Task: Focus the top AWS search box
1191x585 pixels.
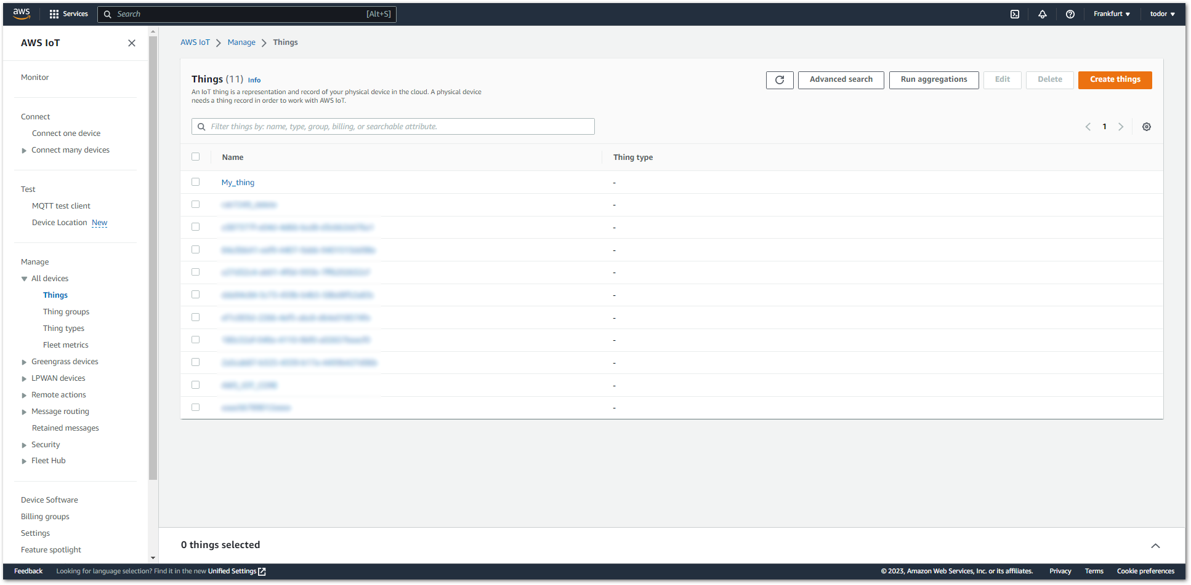Action: [x=247, y=14]
